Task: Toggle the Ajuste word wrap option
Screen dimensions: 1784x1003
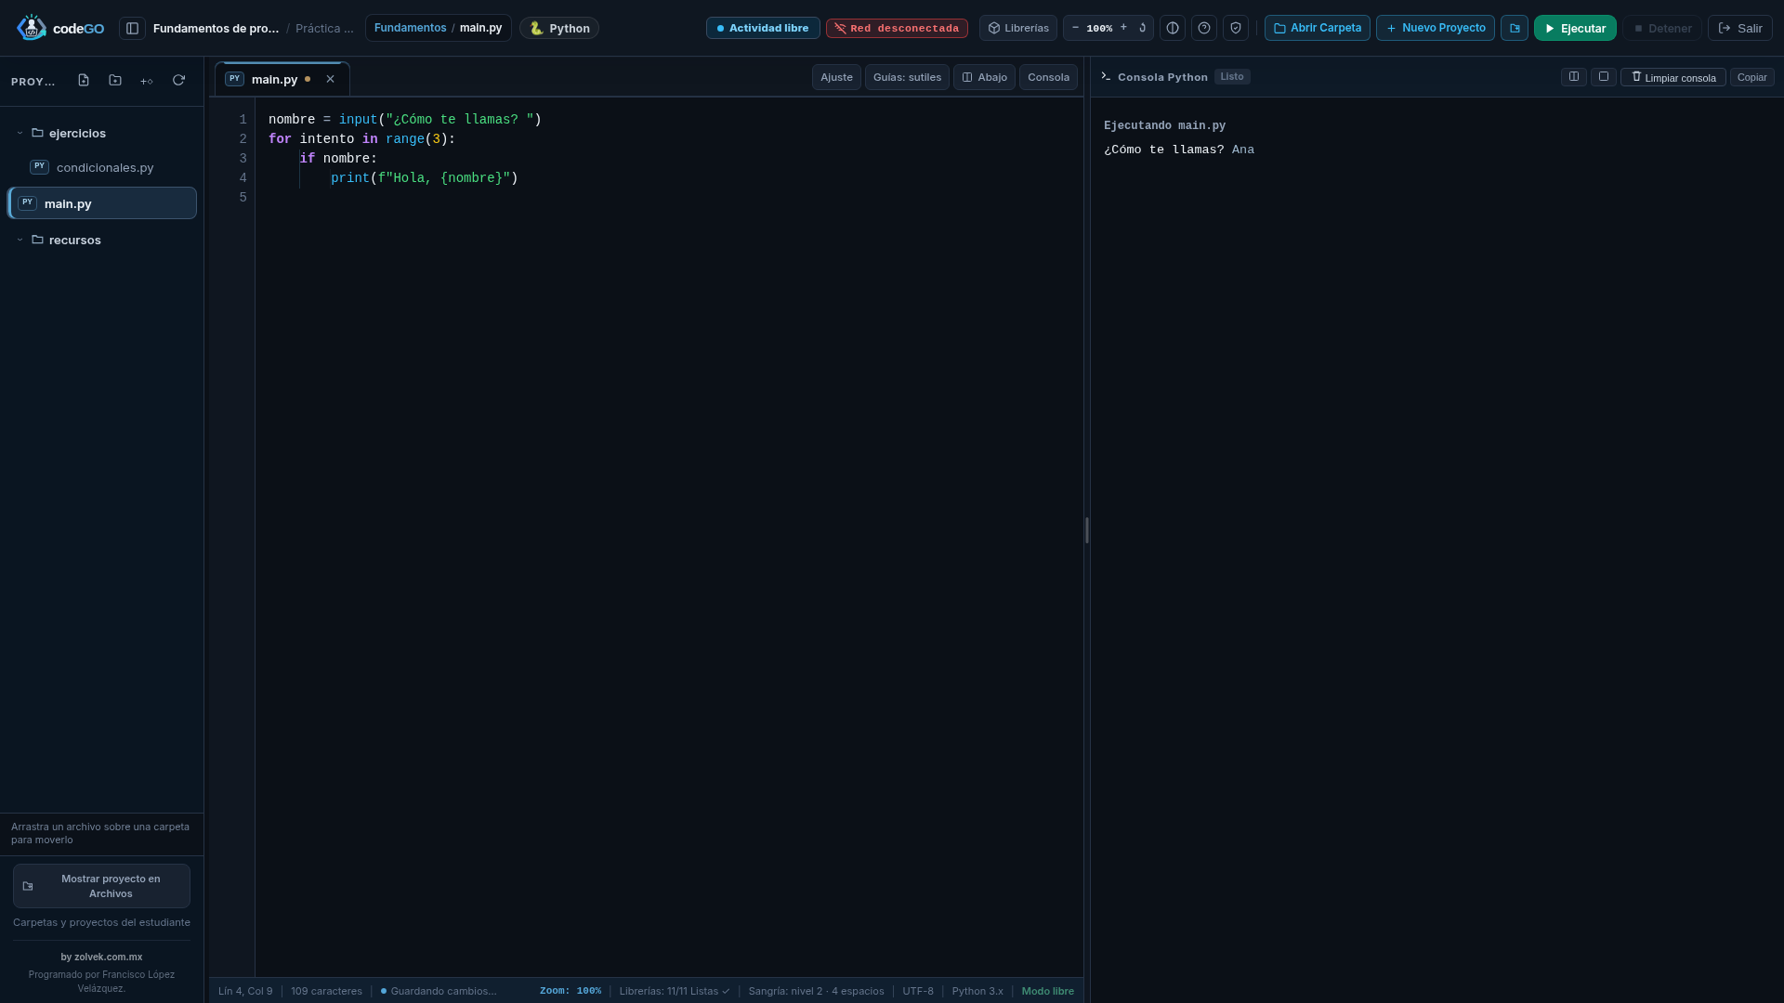Action: [836, 77]
